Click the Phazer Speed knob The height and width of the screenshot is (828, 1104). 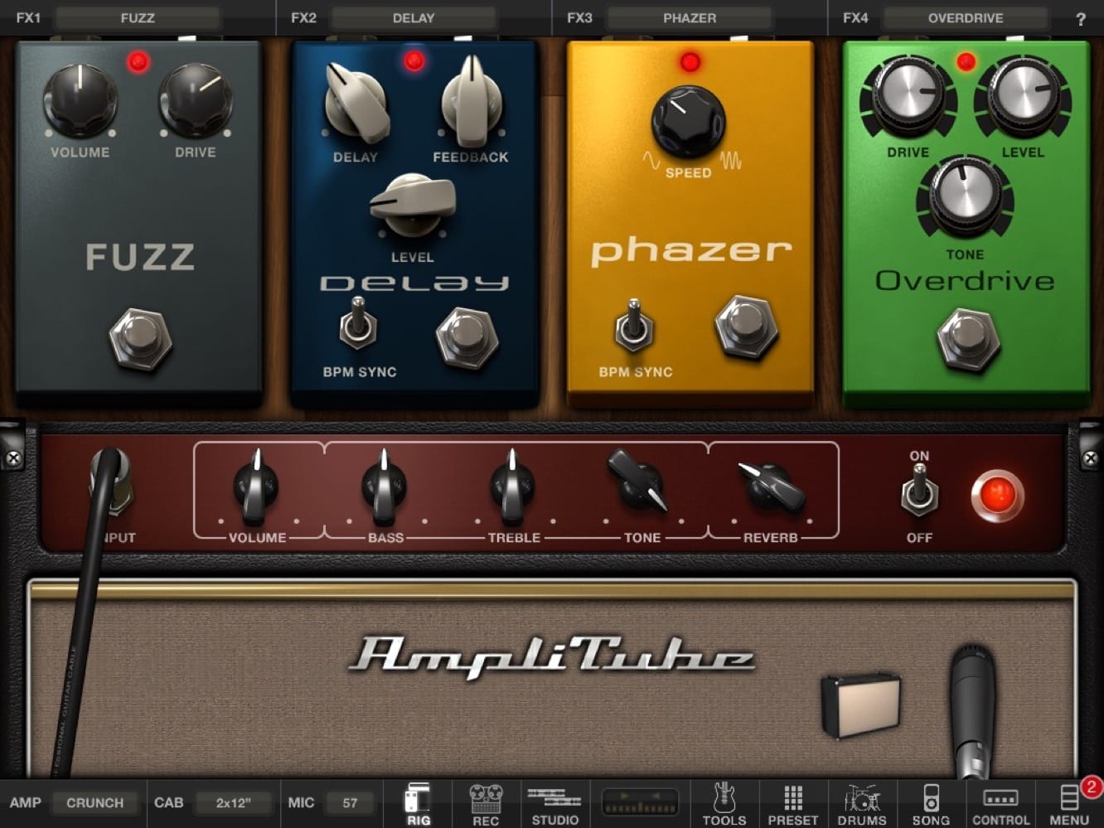688,121
